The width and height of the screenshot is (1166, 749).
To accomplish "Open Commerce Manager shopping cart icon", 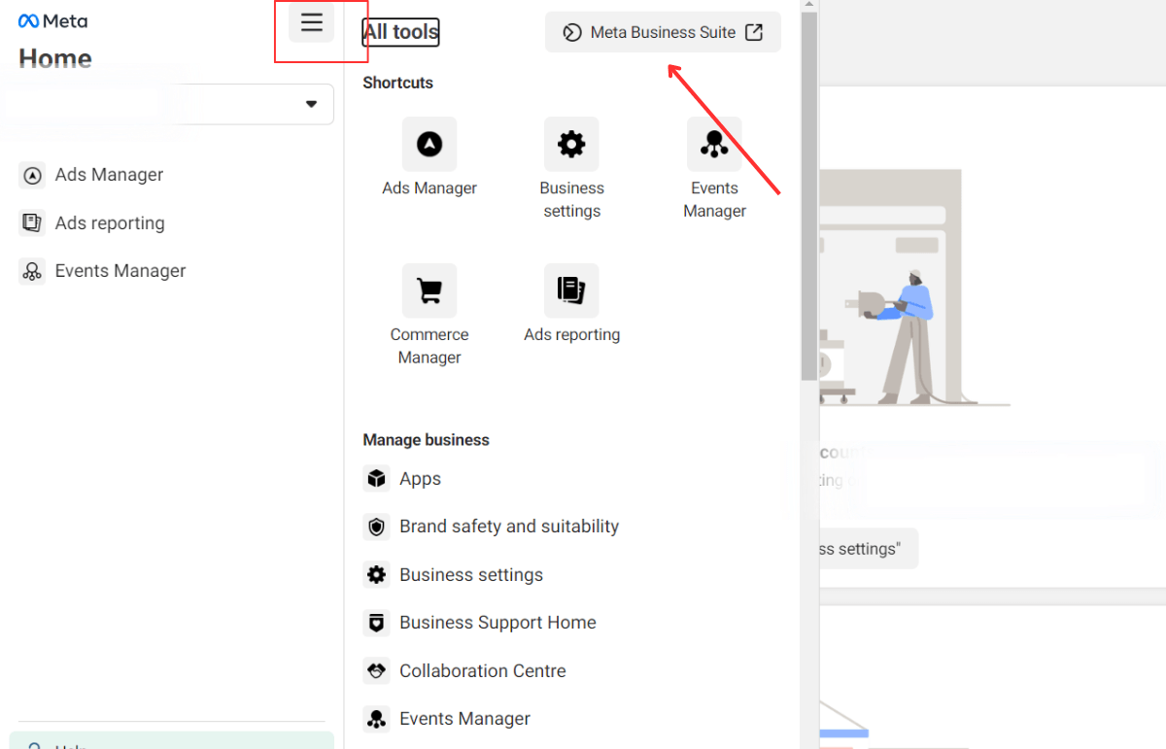I will pyautogui.click(x=429, y=290).
